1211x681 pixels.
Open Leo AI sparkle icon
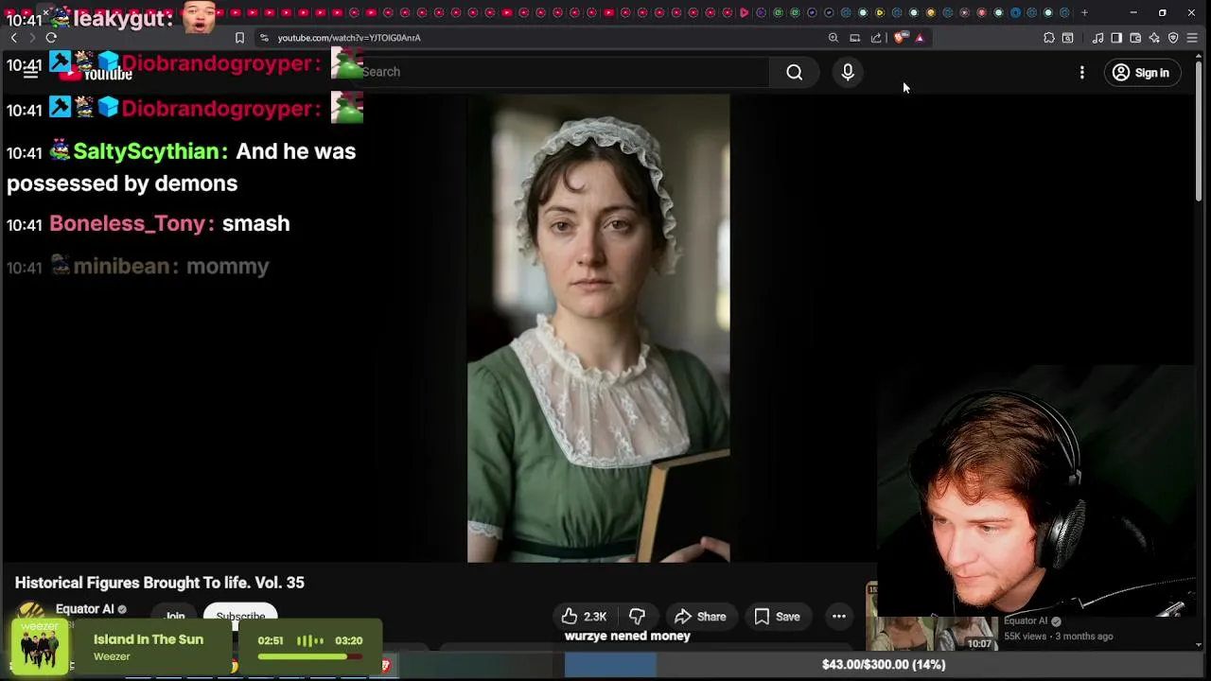(x=1154, y=38)
